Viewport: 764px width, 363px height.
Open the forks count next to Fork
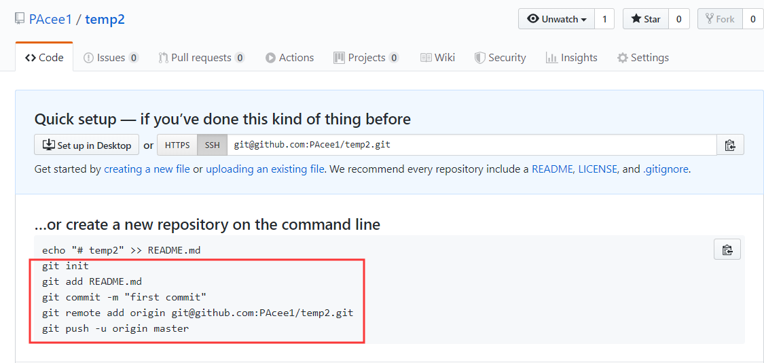click(752, 19)
